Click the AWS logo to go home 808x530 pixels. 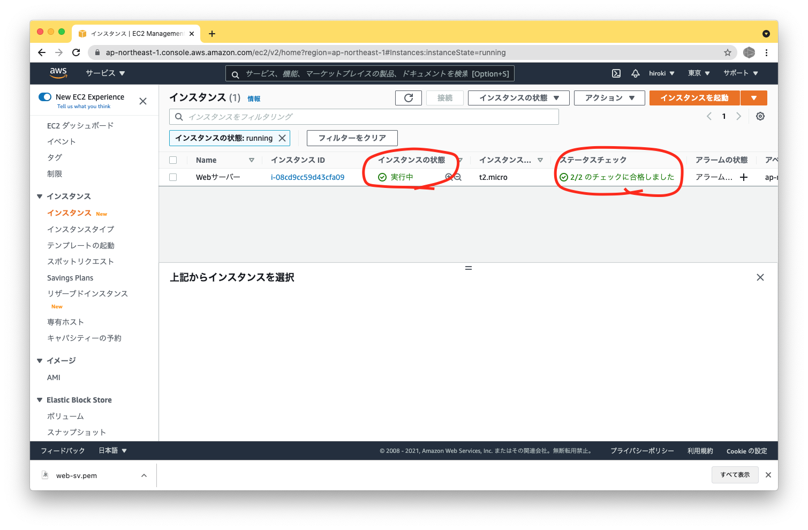pos(58,73)
